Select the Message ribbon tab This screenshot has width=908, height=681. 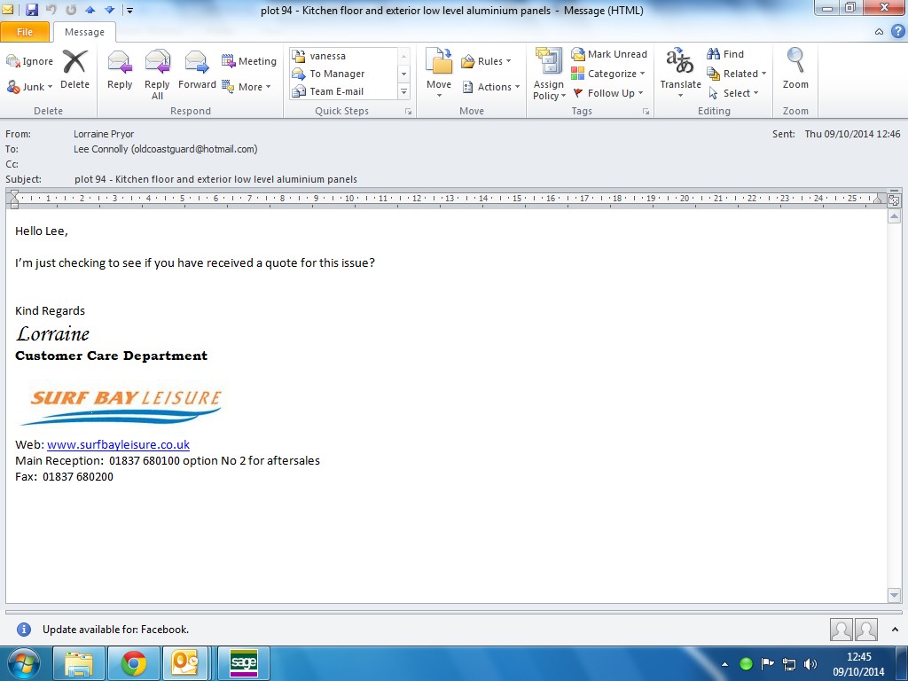[x=84, y=32]
